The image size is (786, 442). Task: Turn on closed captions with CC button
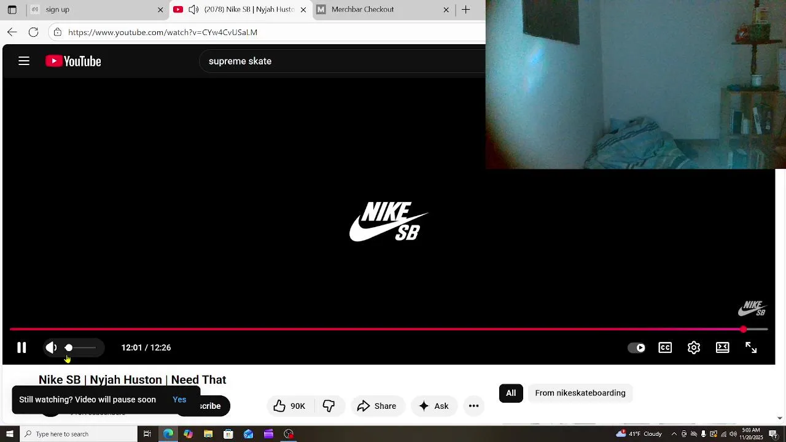click(665, 347)
